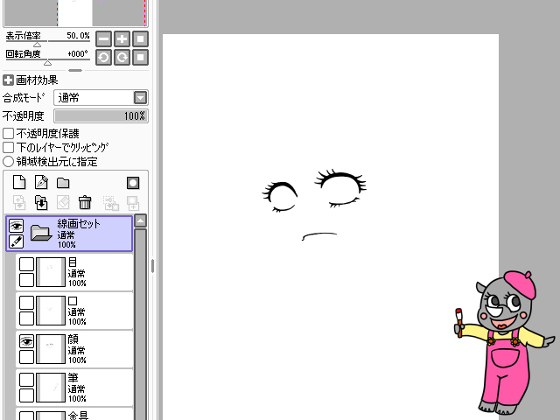Image resolution: width=560 pixels, height=420 pixels.
Task: Delete the layer using the trash icon
Action: (85, 202)
